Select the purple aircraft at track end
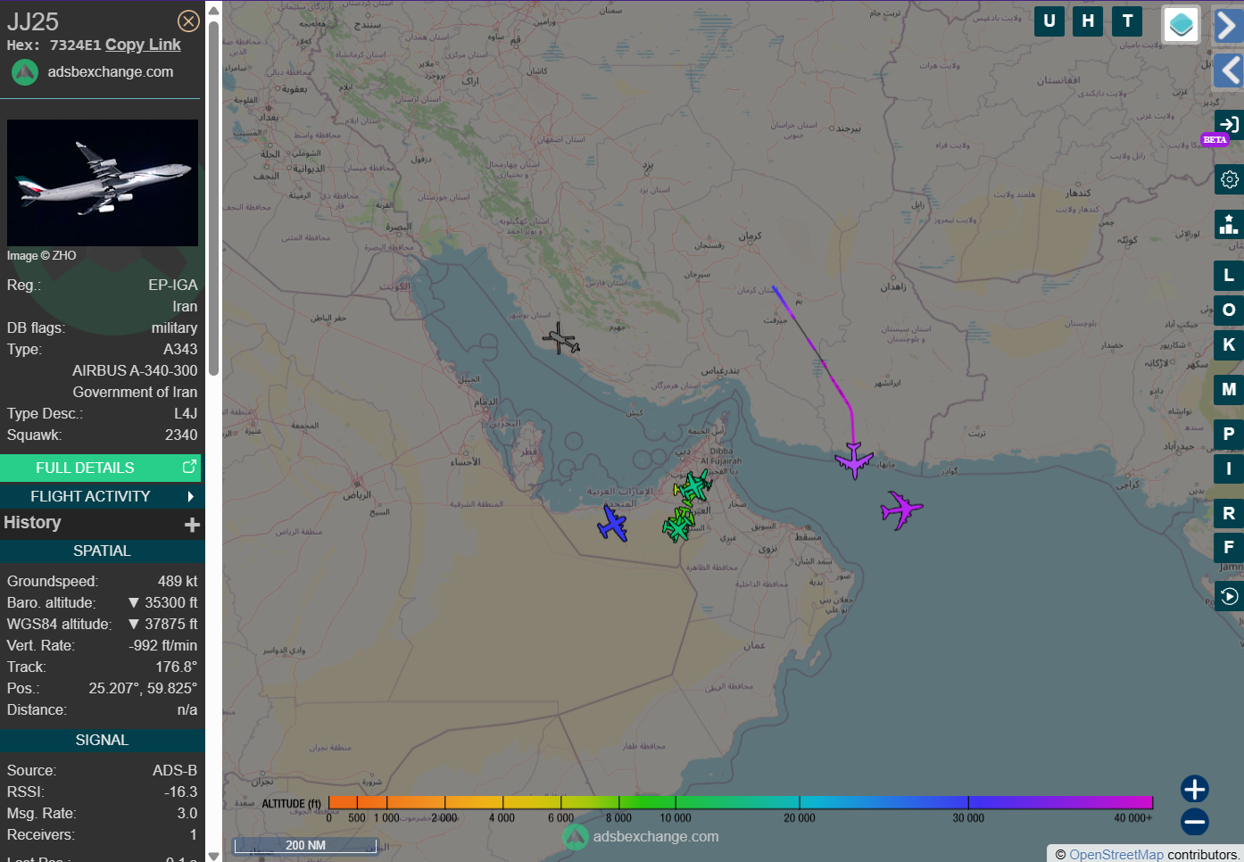 [854, 460]
